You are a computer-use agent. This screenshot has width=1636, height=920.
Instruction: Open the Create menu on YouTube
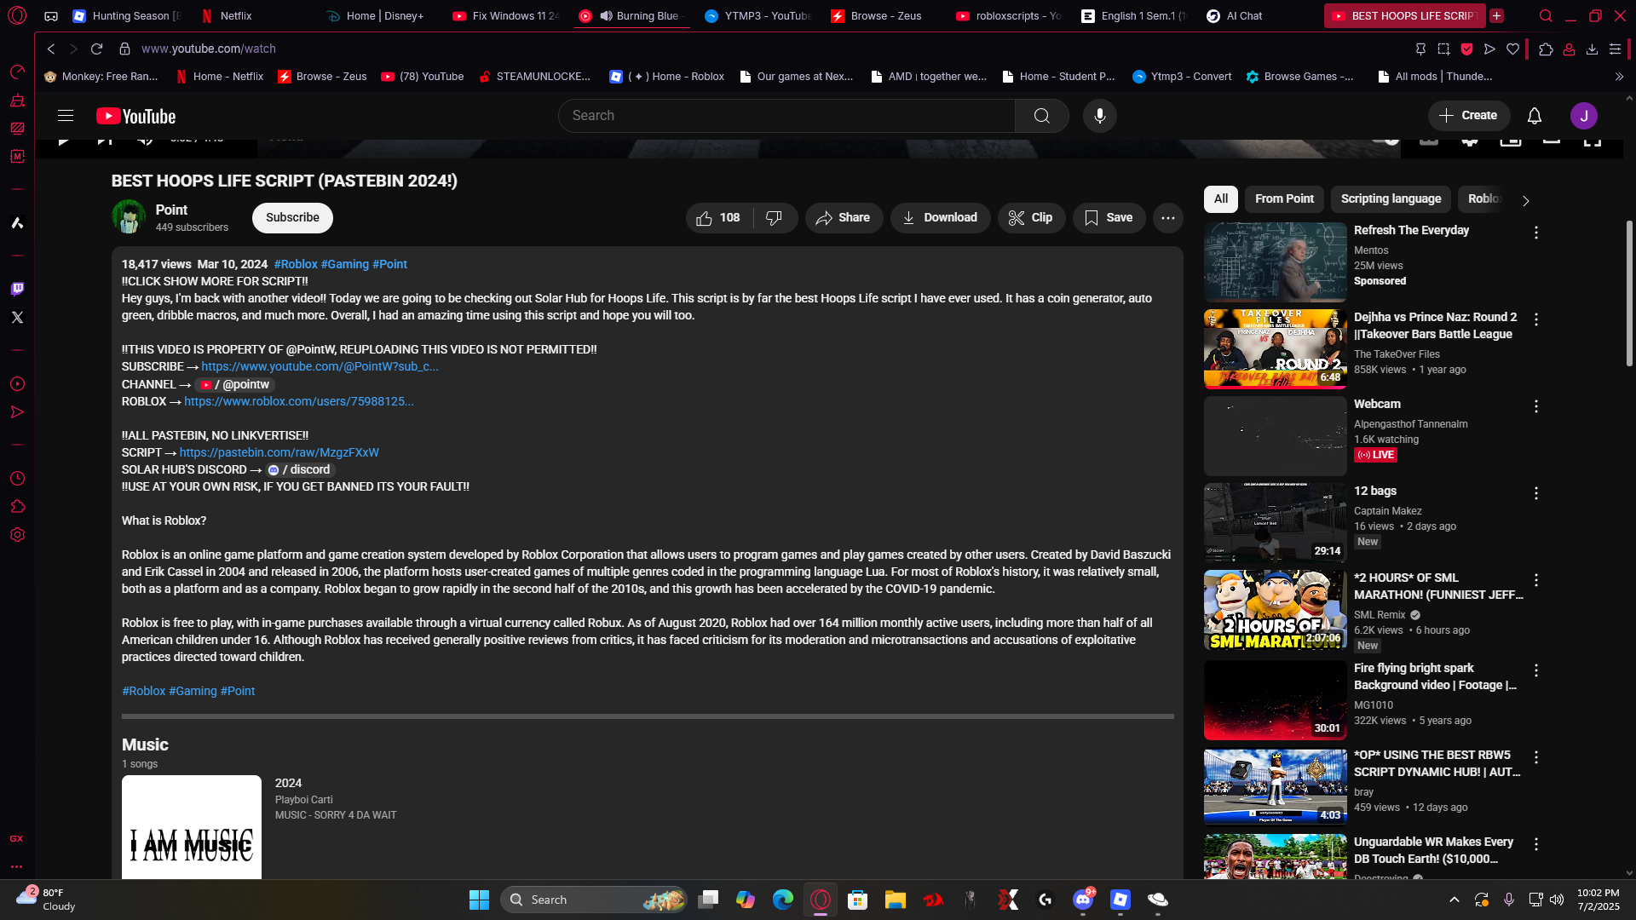point(1468,116)
